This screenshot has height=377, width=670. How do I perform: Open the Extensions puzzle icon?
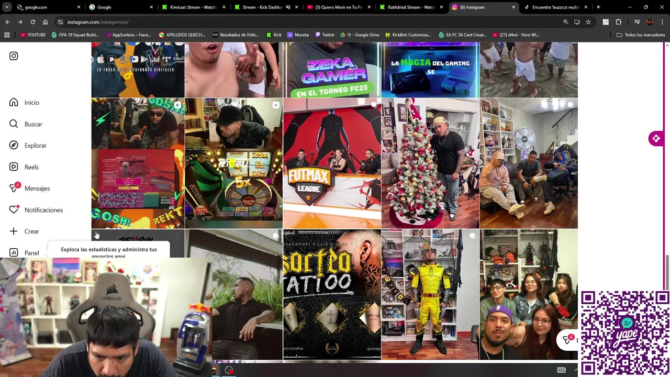click(x=619, y=22)
